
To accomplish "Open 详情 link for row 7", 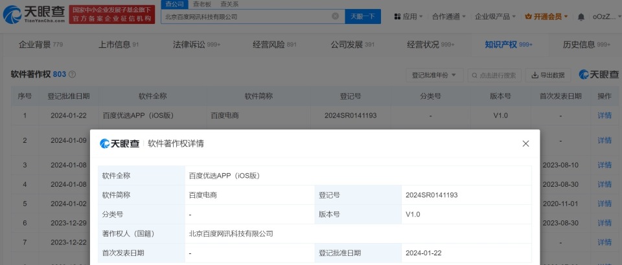I will (605, 242).
